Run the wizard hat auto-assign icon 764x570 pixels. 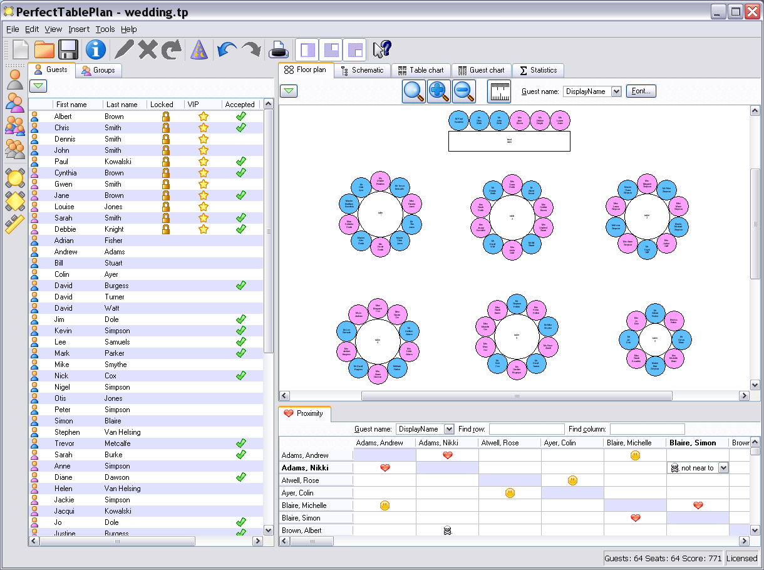click(x=199, y=49)
